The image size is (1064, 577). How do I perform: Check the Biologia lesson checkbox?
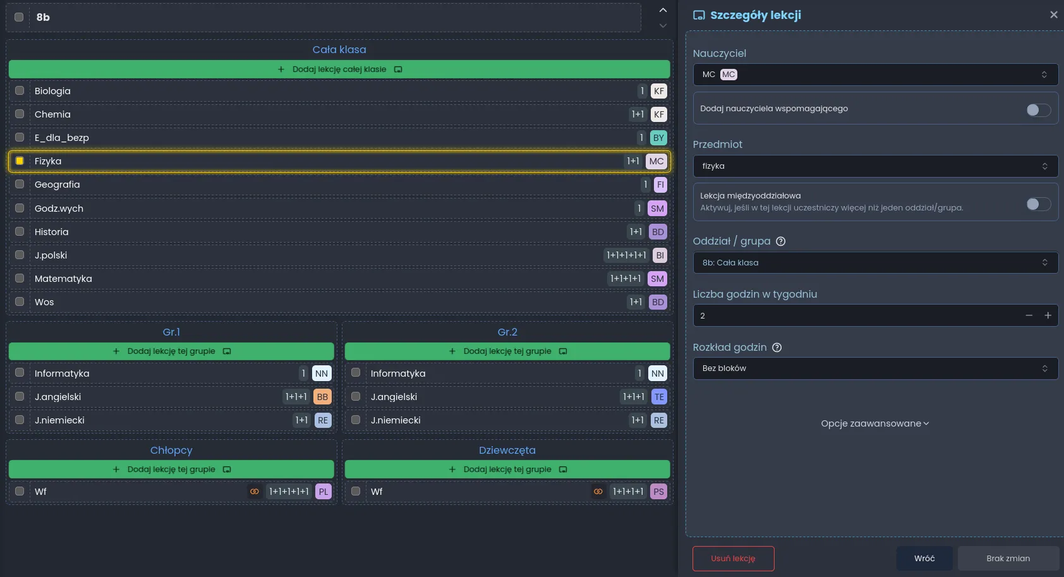[x=20, y=91]
